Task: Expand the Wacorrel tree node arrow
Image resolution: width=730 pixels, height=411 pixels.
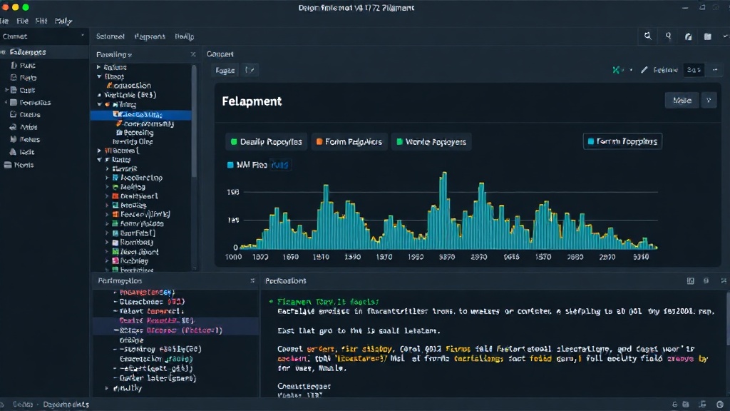Action: pos(98,151)
